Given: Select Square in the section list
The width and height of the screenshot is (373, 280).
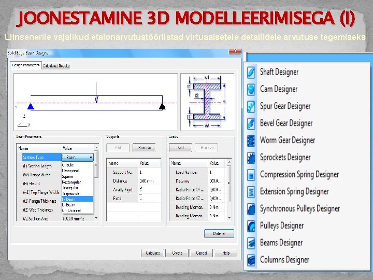Looking at the screenshot, I should (78, 176).
